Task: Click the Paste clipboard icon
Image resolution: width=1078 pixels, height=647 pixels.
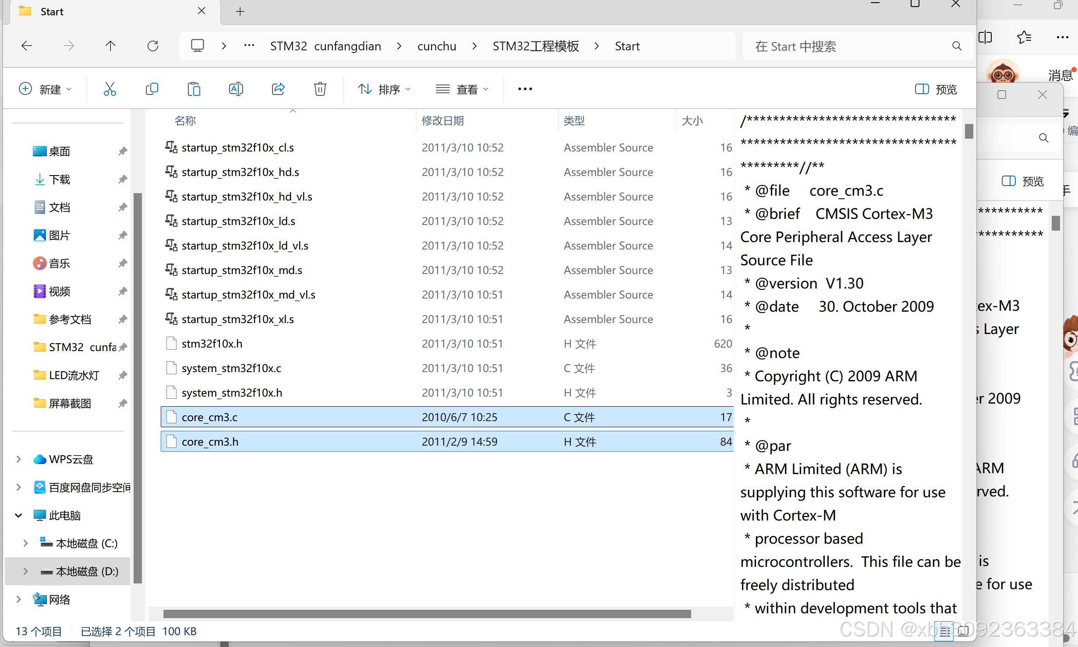Action: [x=194, y=89]
